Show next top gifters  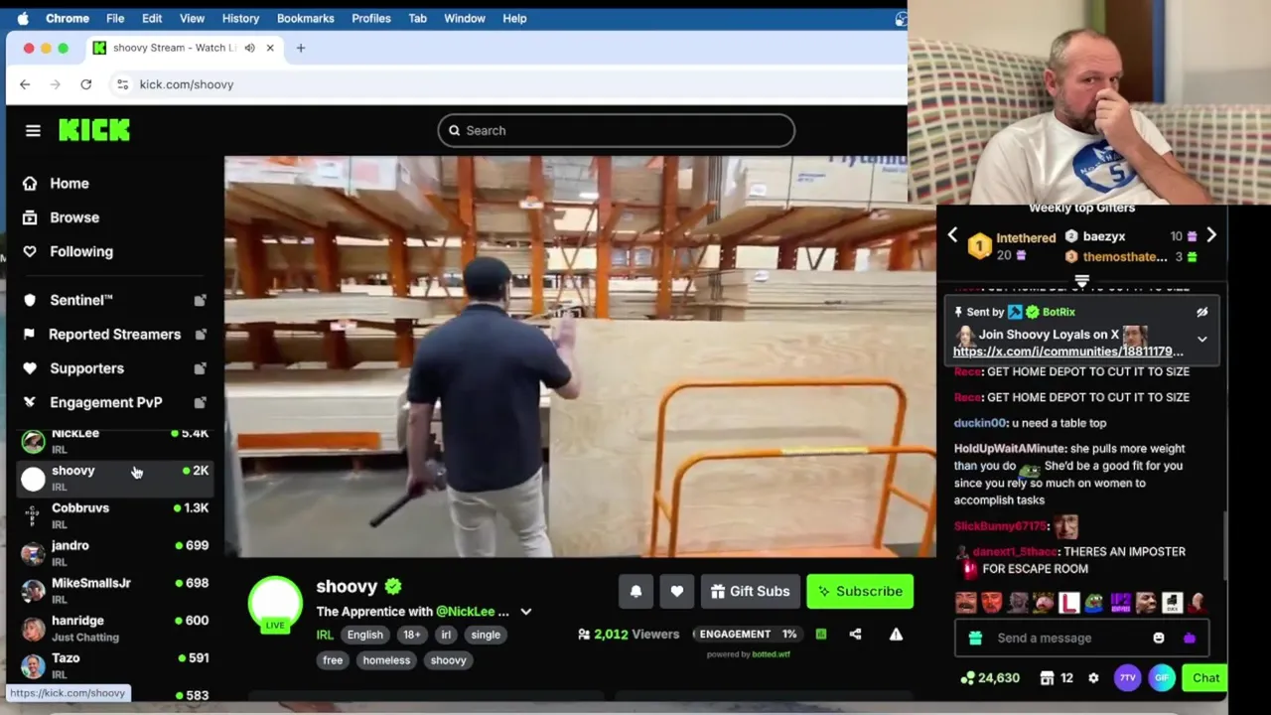click(x=1210, y=235)
